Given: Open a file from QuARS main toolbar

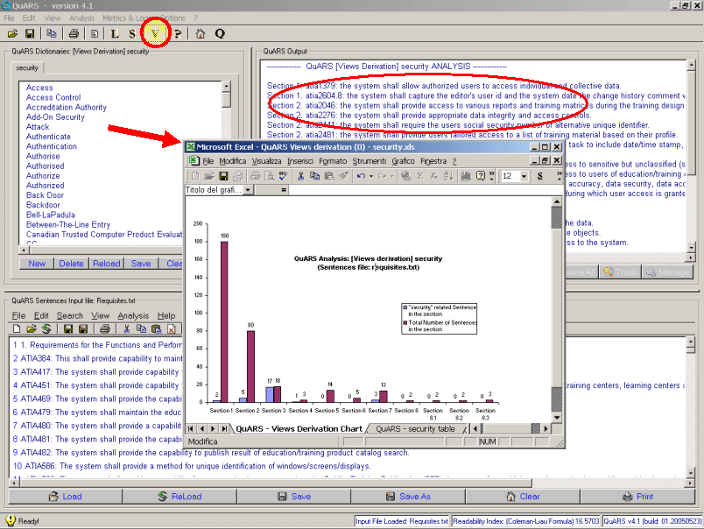Looking at the screenshot, I should [x=12, y=33].
